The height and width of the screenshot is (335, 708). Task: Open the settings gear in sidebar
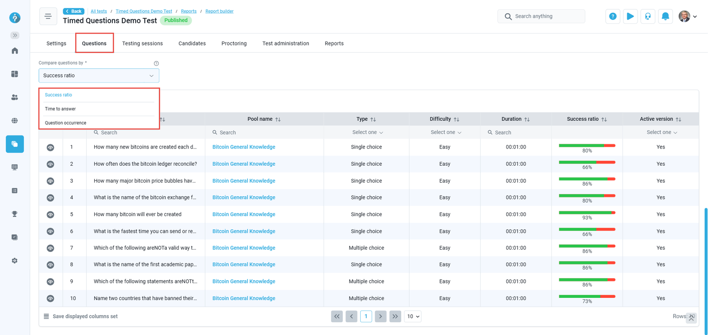click(x=15, y=261)
